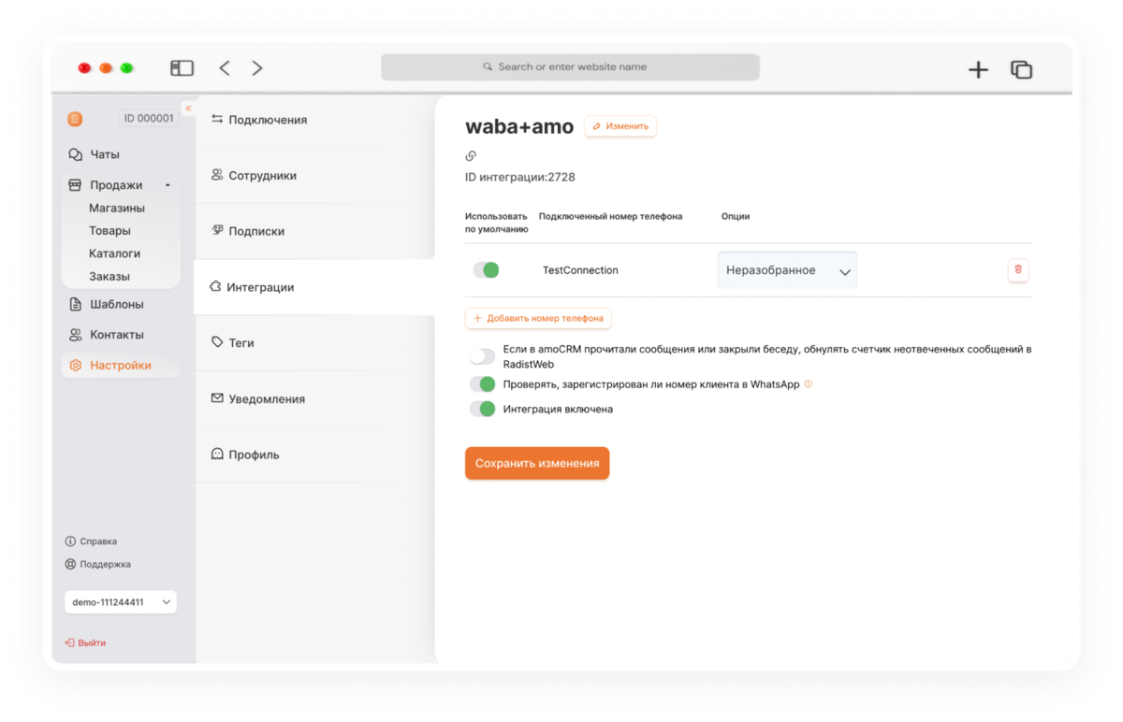Click the waba+amo integration title
1123x722 pixels.
click(x=519, y=126)
